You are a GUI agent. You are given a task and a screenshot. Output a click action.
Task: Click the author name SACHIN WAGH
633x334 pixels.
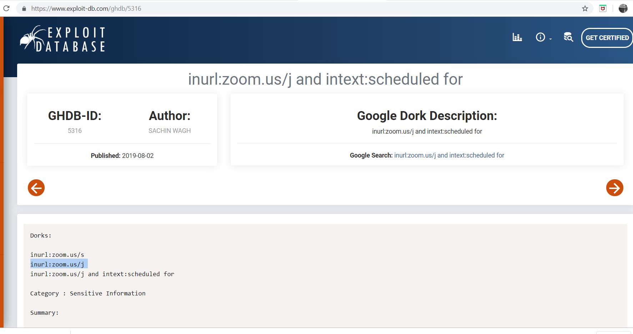(x=170, y=131)
